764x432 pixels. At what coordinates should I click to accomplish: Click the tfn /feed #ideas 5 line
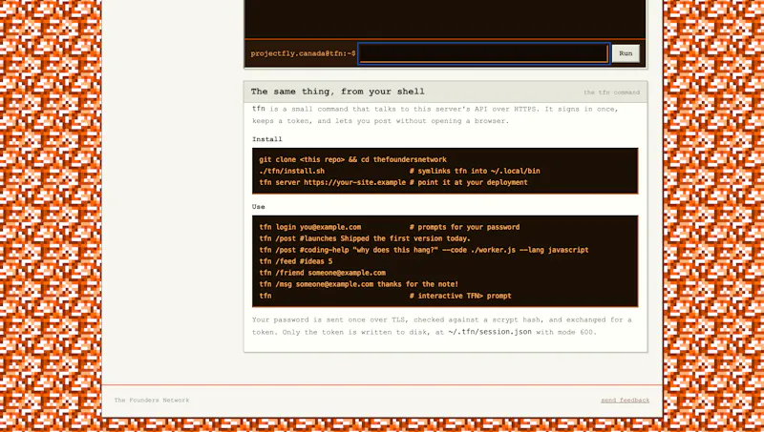click(296, 261)
